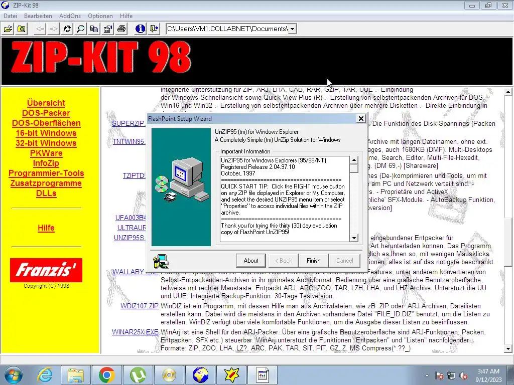Click the CD disc taskbar icon

coord(169,375)
